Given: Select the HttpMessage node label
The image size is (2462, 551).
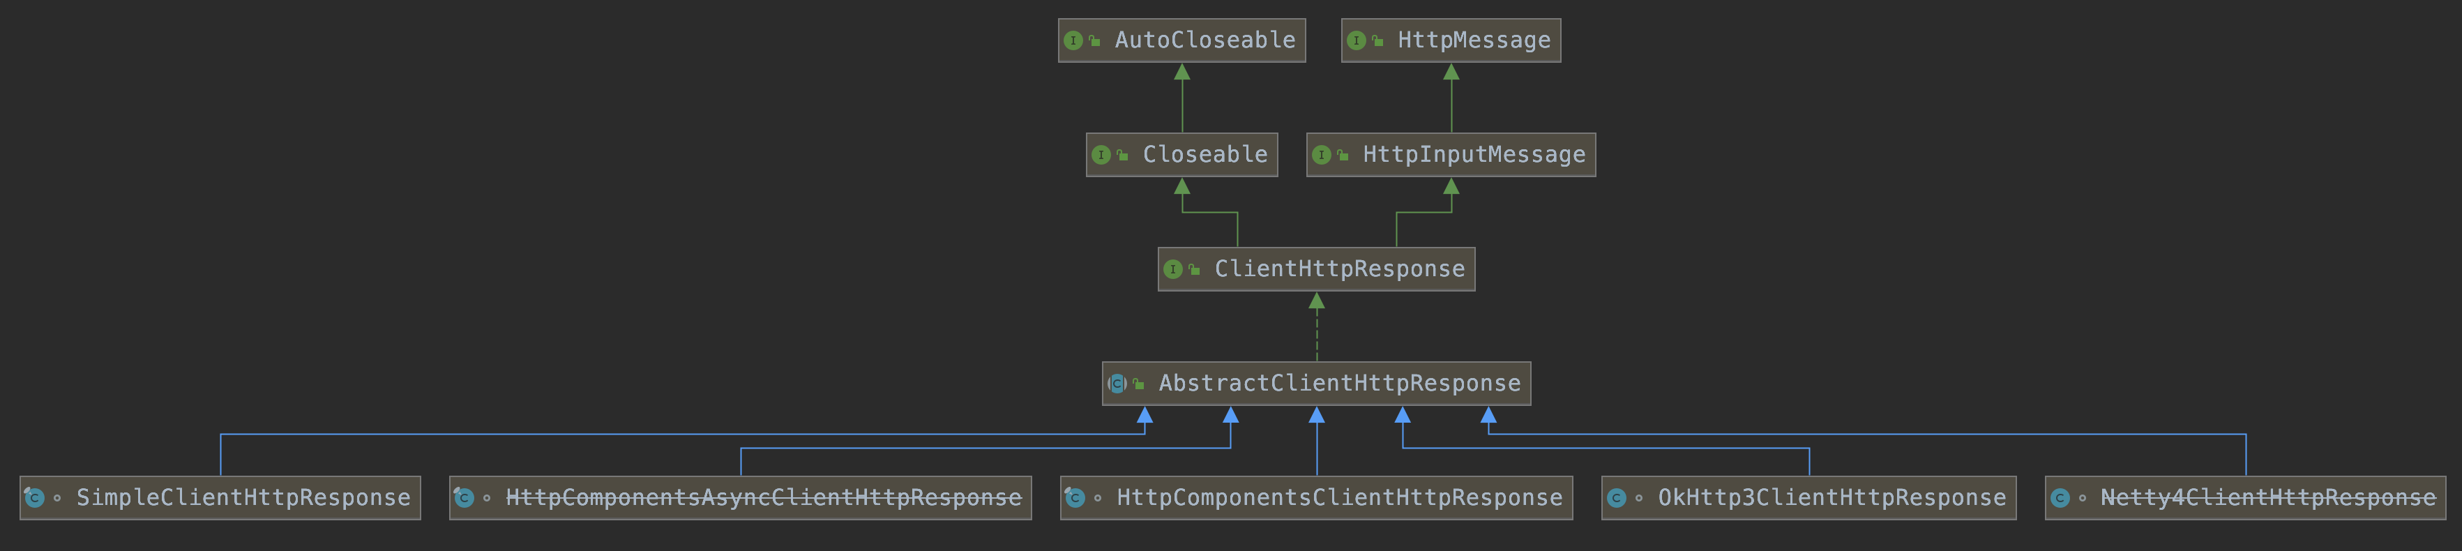Looking at the screenshot, I should pos(1474,40).
